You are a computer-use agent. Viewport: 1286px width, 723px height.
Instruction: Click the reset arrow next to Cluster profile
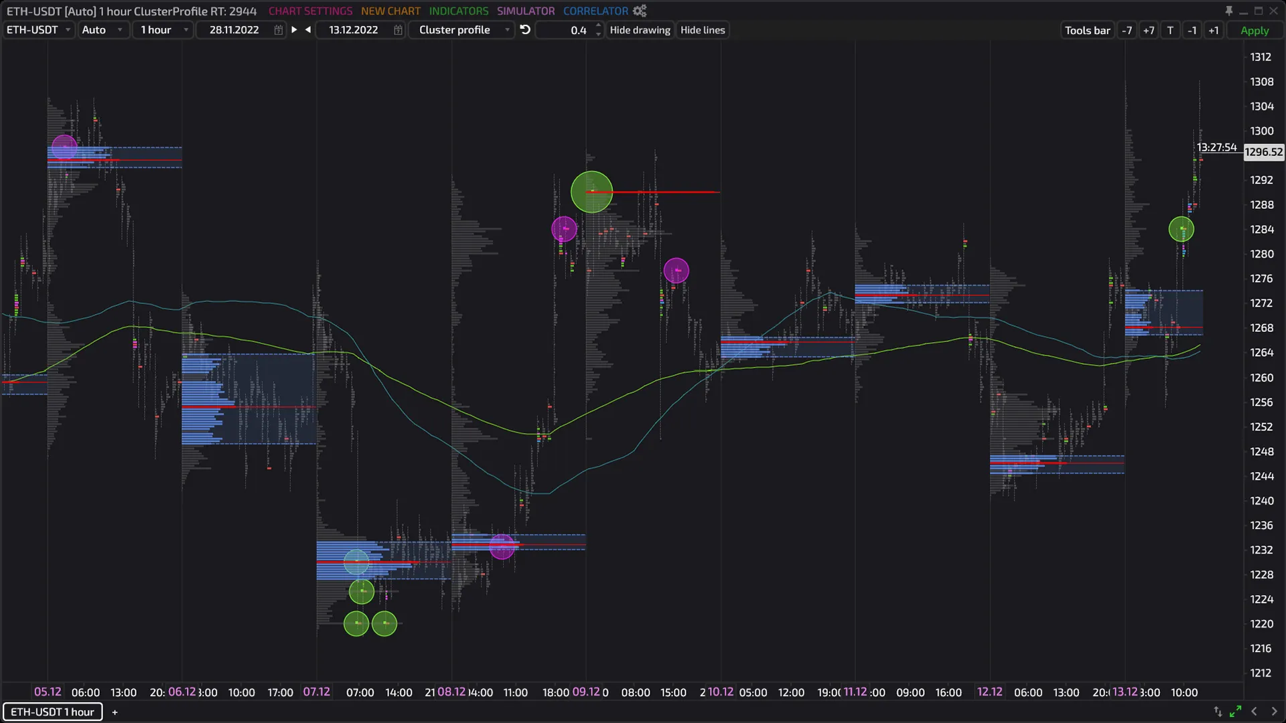525,29
